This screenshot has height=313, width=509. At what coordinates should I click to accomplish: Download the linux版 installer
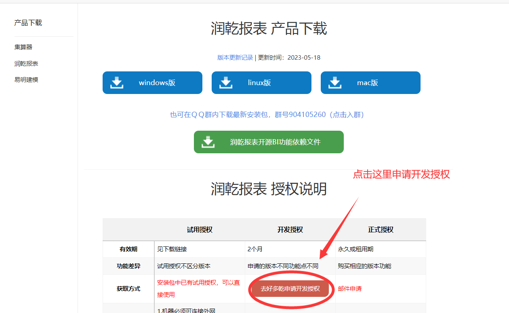click(261, 83)
